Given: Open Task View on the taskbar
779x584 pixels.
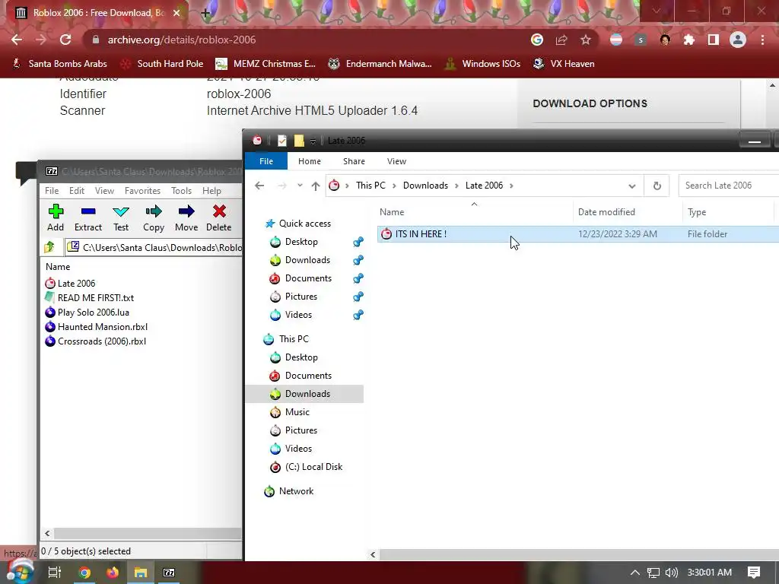Looking at the screenshot, I should pyautogui.click(x=54, y=573).
